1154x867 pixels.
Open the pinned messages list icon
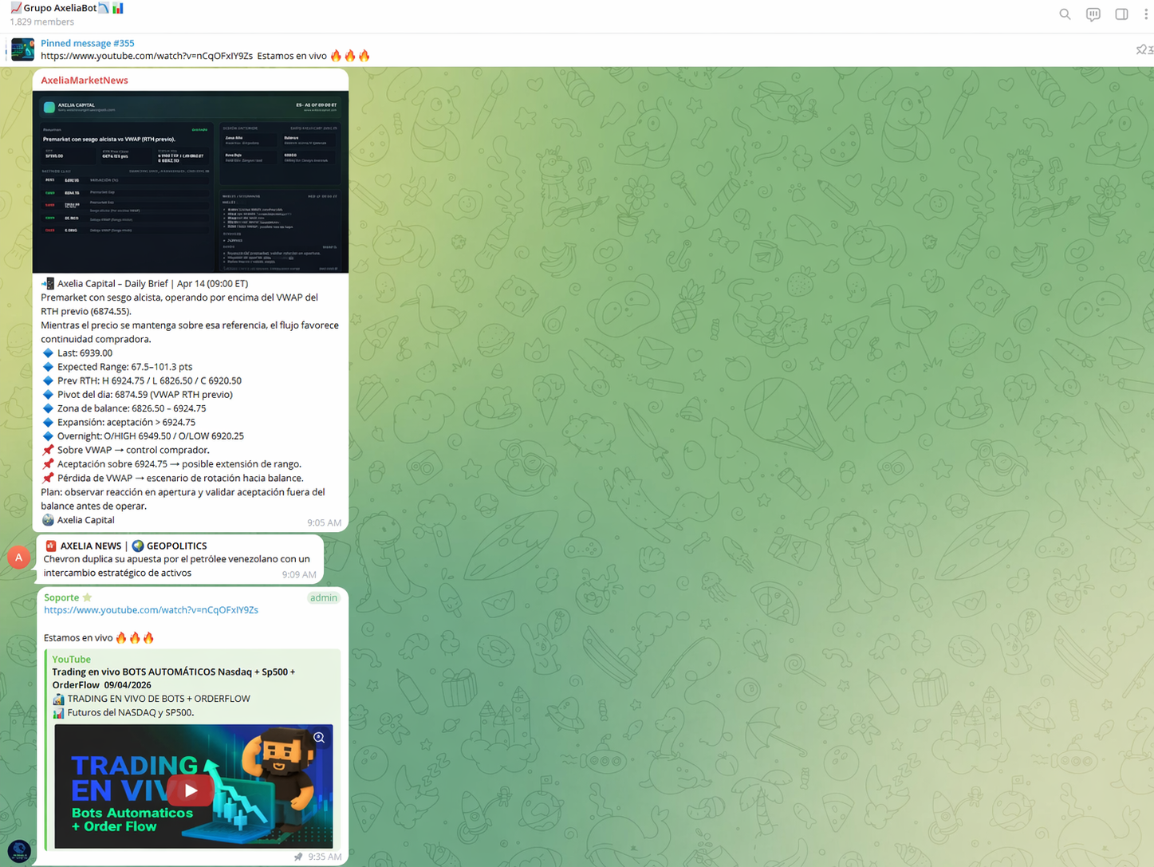click(1144, 49)
